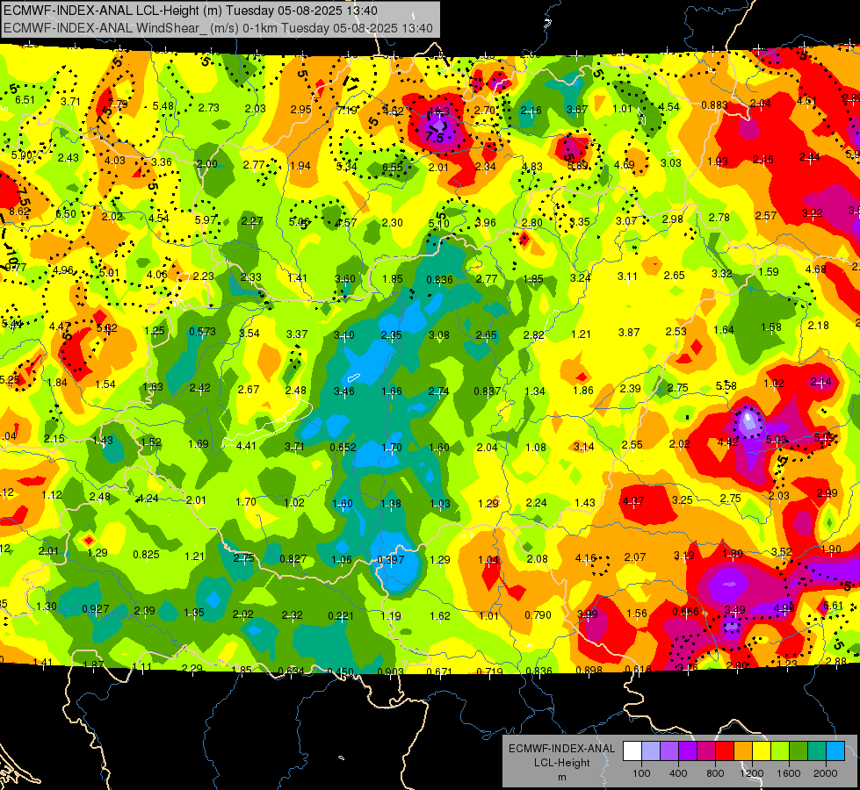Click the light lavender legend swatch
Viewport: 860px width, 790px height.
(651, 751)
